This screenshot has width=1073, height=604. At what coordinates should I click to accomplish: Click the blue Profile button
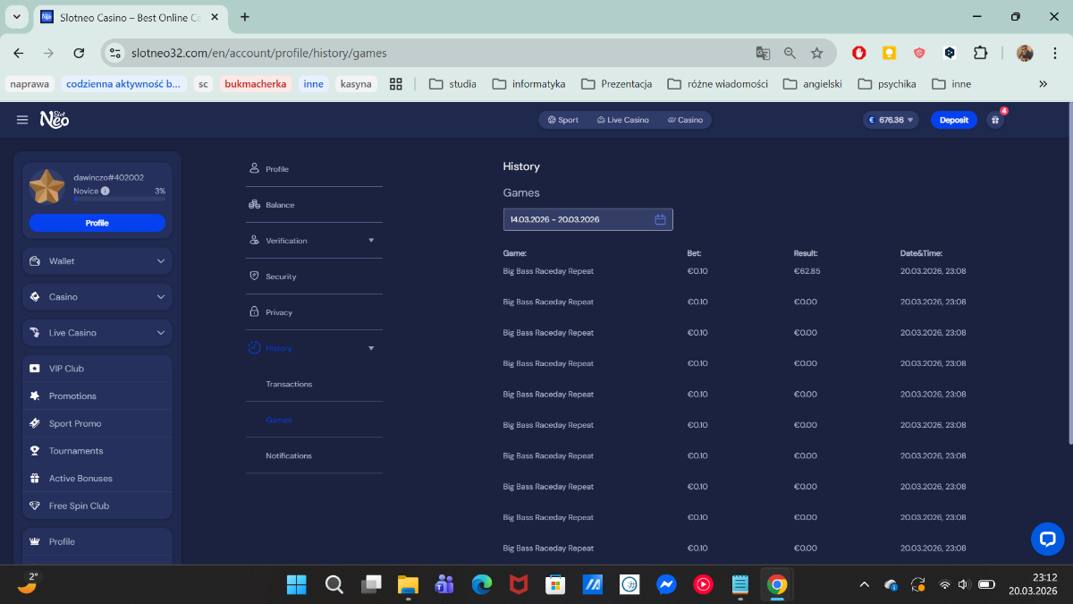coord(97,223)
